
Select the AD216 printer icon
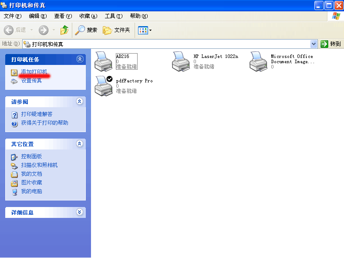tap(103, 61)
